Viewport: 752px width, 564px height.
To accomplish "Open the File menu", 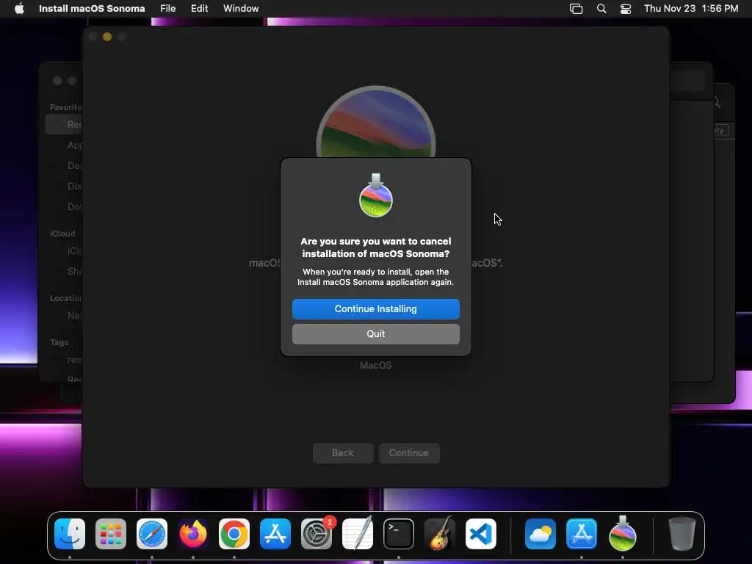I will (x=168, y=9).
